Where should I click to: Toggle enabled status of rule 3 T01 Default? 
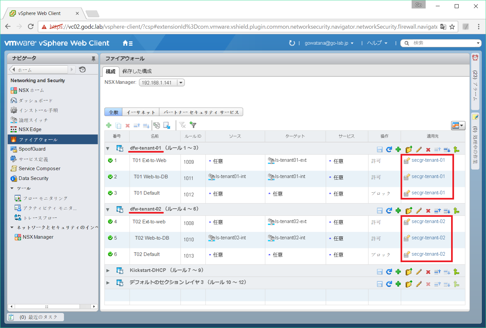click(x=110, y=193)
